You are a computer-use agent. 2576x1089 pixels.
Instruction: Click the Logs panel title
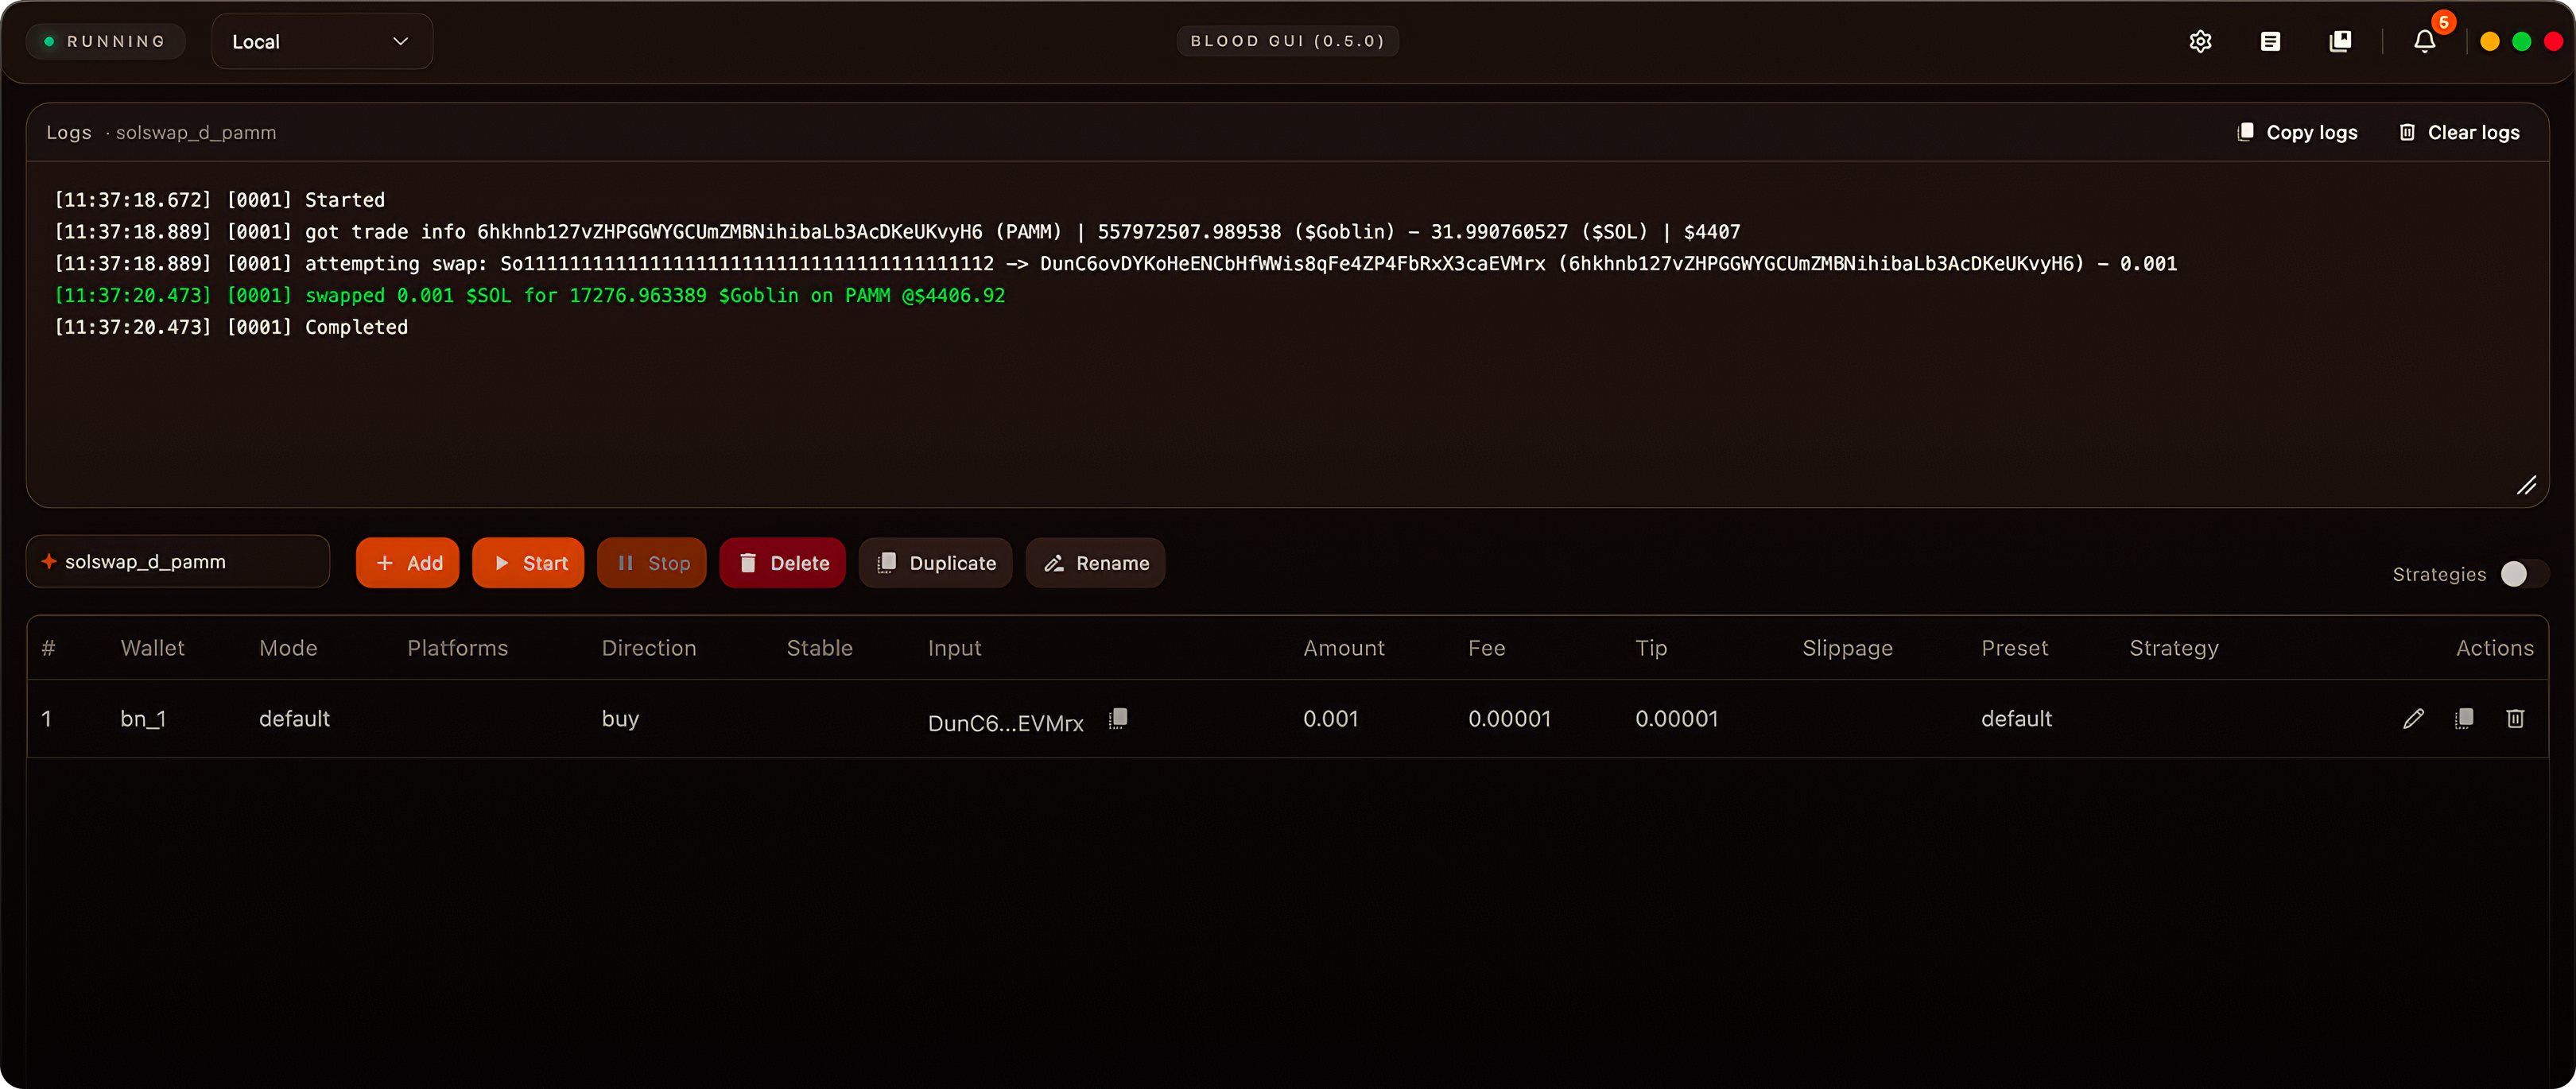point(69,132)
